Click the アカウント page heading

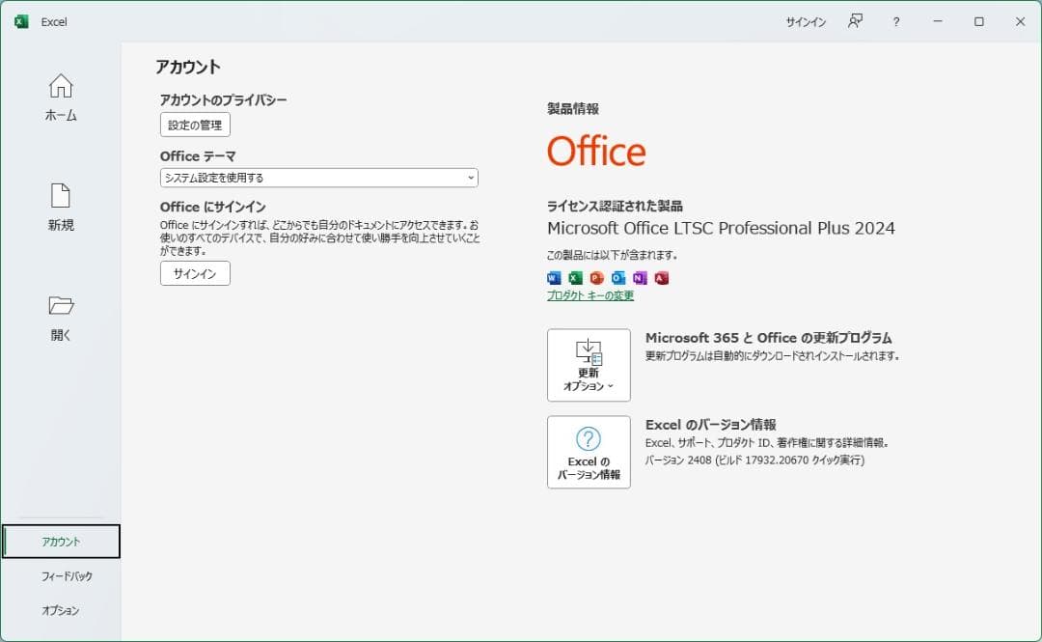(188, 67)
